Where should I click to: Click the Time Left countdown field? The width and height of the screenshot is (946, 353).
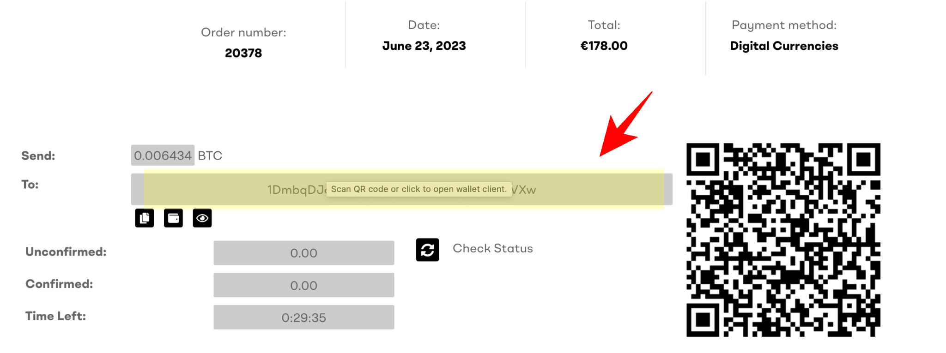click(x=303, y=317)
